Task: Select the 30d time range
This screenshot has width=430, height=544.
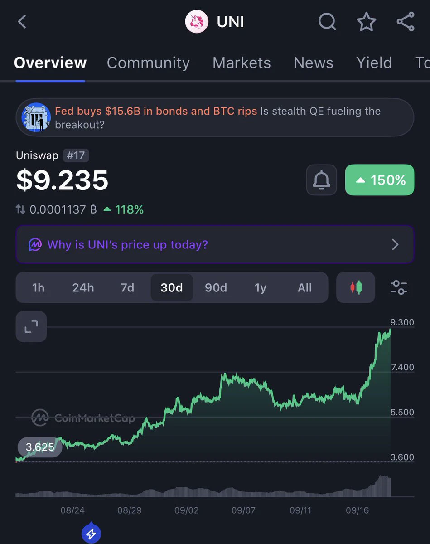Action: click(172, 287)
